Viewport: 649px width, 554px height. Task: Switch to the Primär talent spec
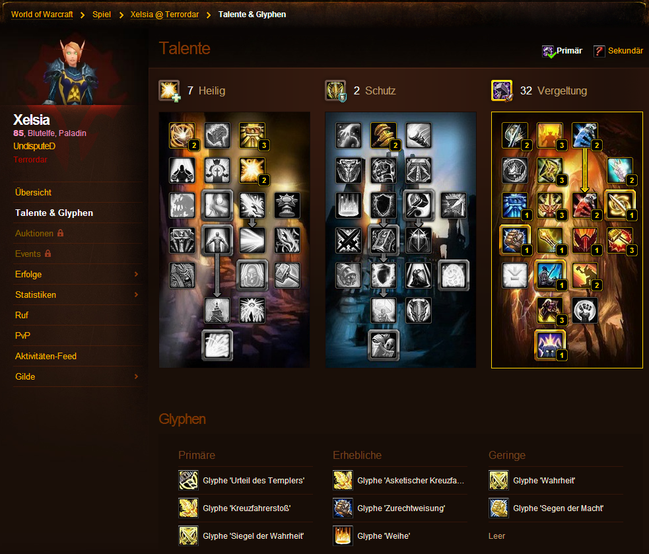tap(563, 51)
